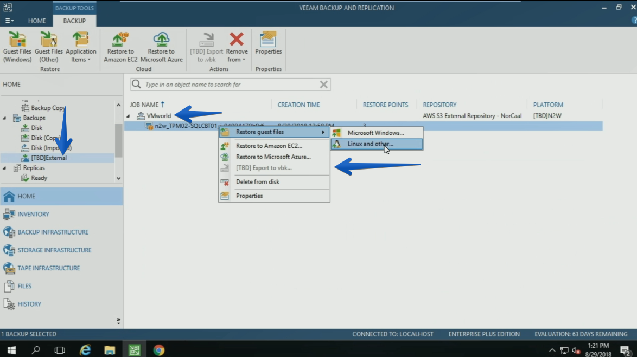Click [TBD]N2W platform cell

pyautogui.click(x=547, y=115)
